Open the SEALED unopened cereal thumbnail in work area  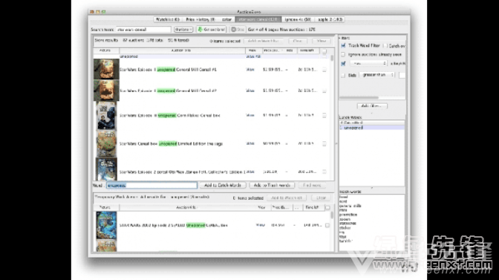(106, 225)
